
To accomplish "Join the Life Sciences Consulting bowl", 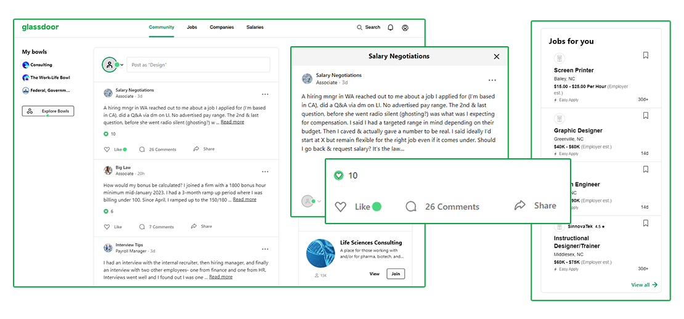I will [396, 274].
